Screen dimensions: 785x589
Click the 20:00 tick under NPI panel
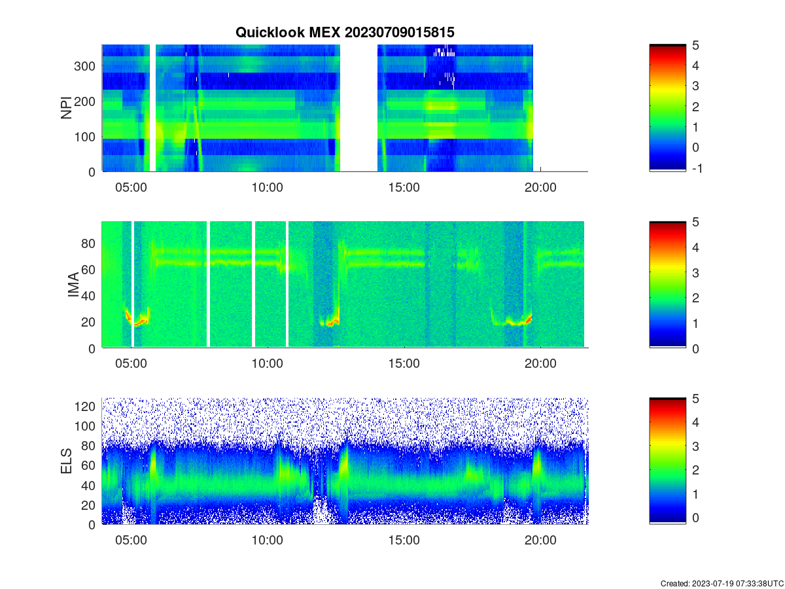pyautogui.click(x=541, y=188)
